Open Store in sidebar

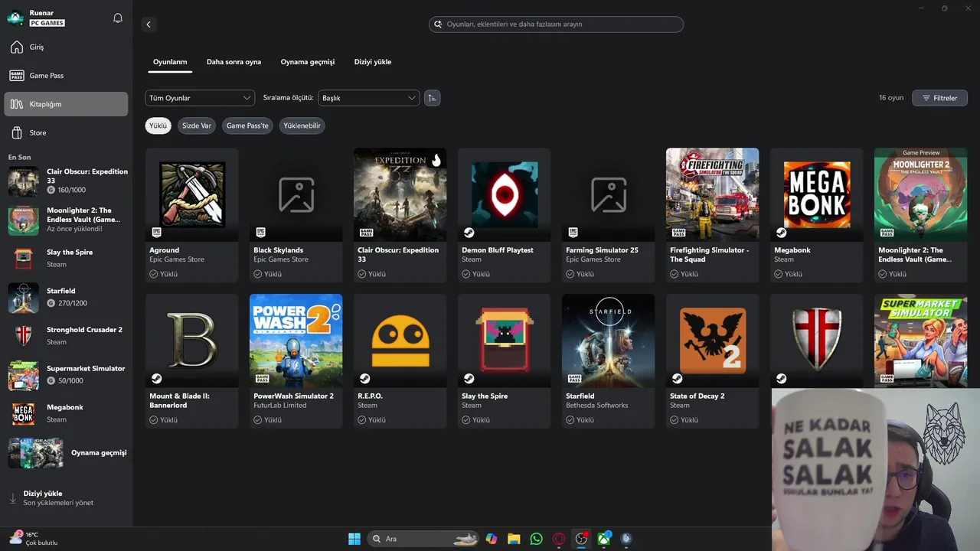(x=66, y=133)
